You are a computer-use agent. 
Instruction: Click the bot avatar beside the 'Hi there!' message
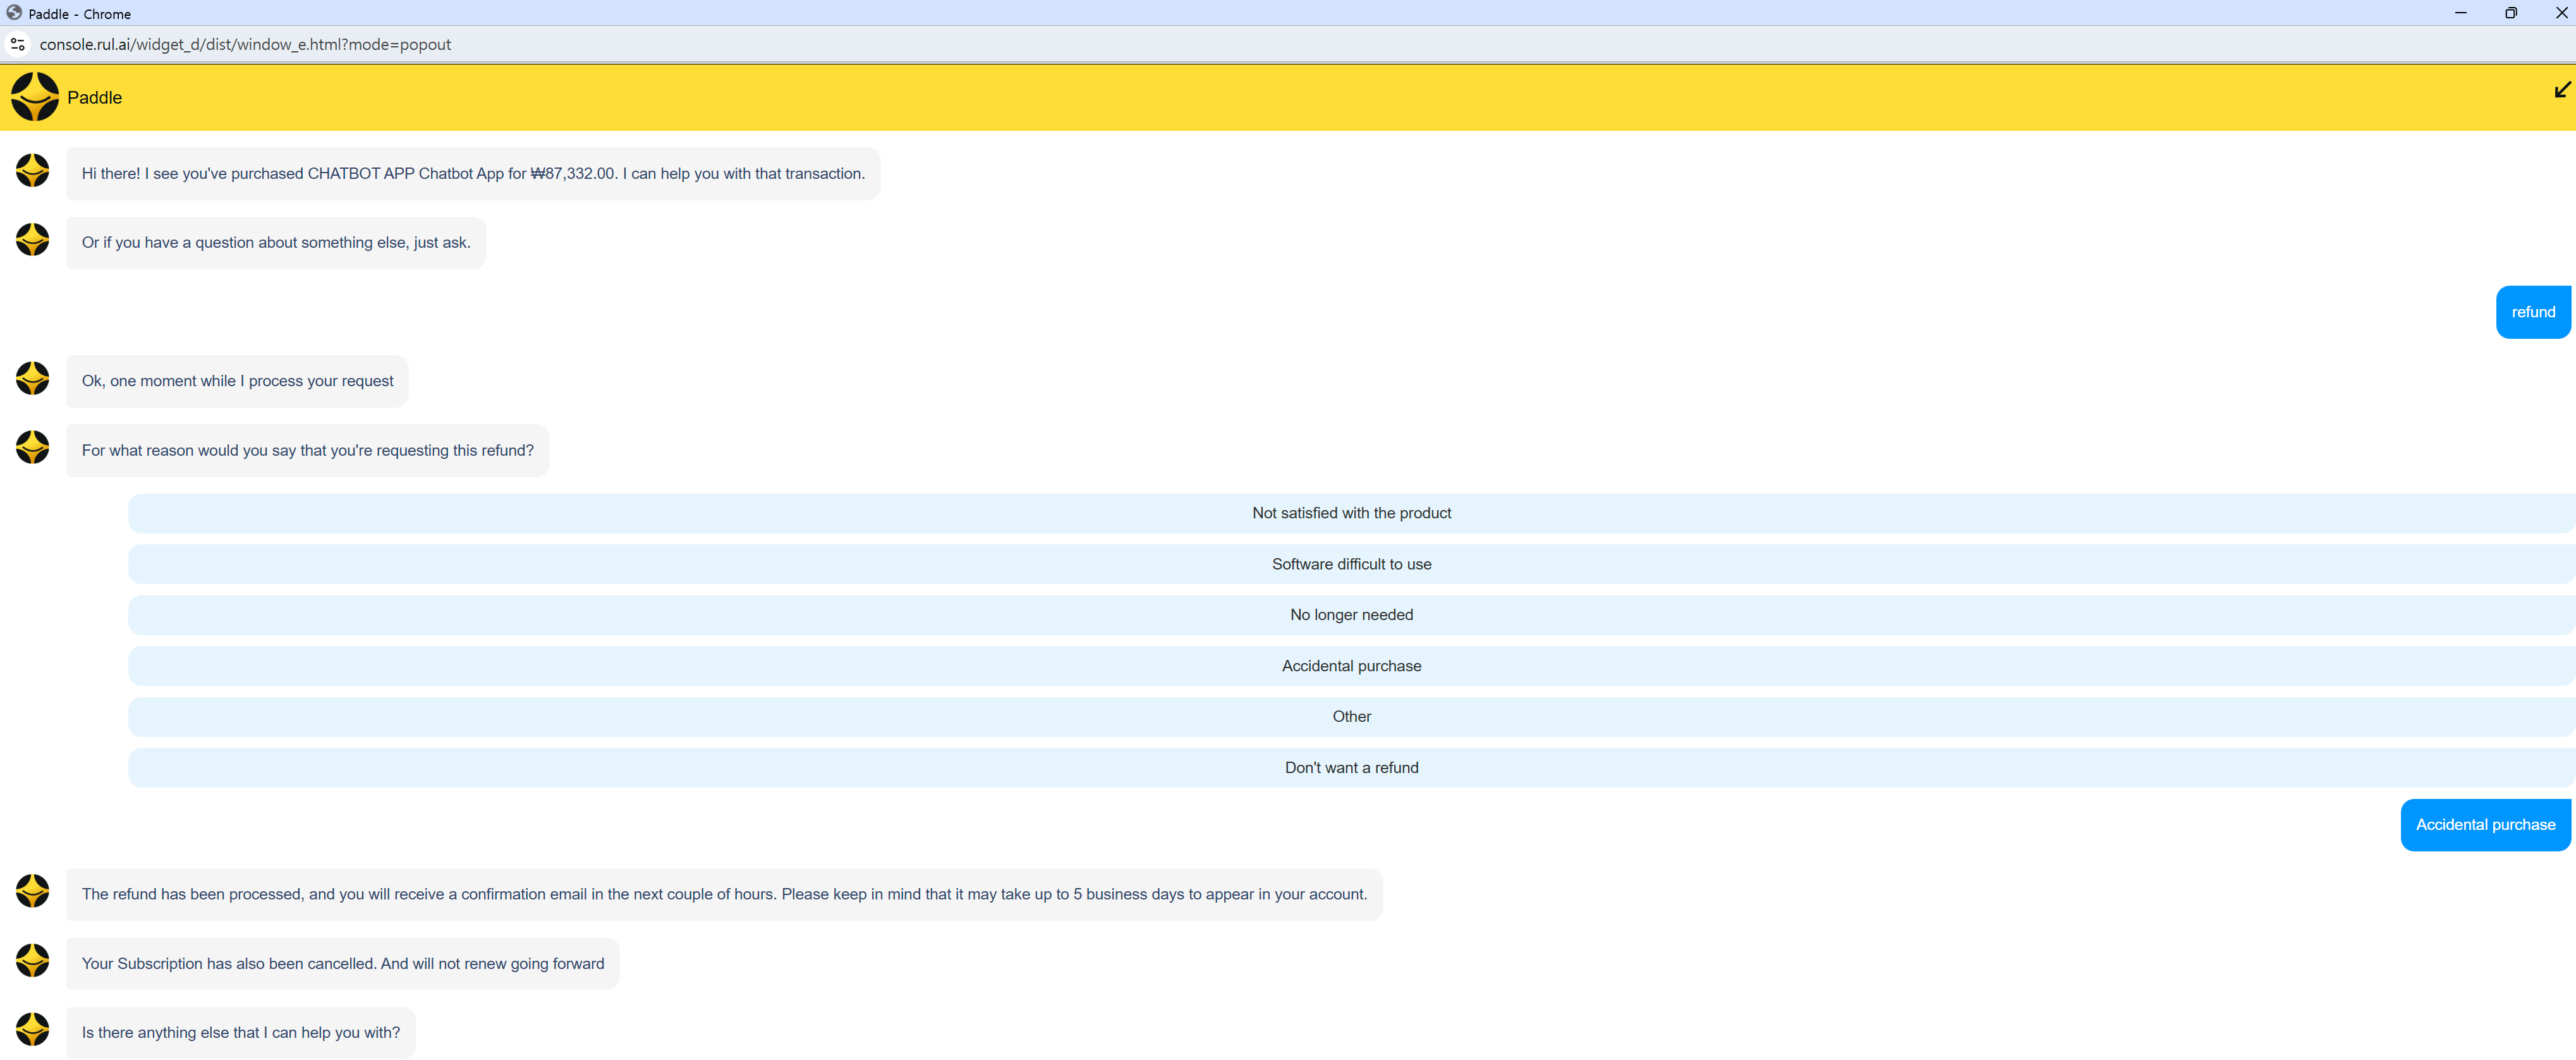click(33, 171)
